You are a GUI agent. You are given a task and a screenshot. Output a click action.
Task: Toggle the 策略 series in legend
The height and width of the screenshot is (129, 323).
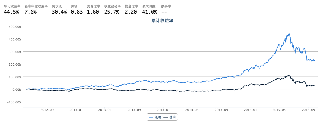pyautogui.click(x=155, y=117)
